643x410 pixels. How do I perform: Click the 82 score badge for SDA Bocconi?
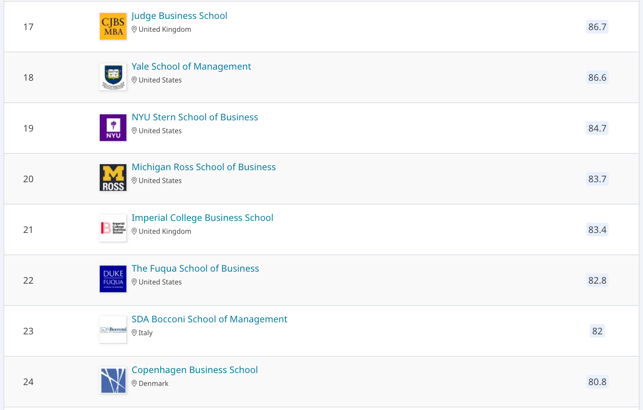[x=597, y=331]
